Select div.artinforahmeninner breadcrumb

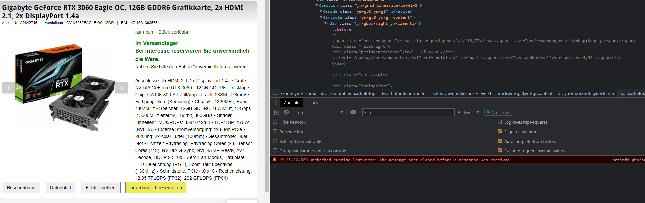click(x=402, y=94)
